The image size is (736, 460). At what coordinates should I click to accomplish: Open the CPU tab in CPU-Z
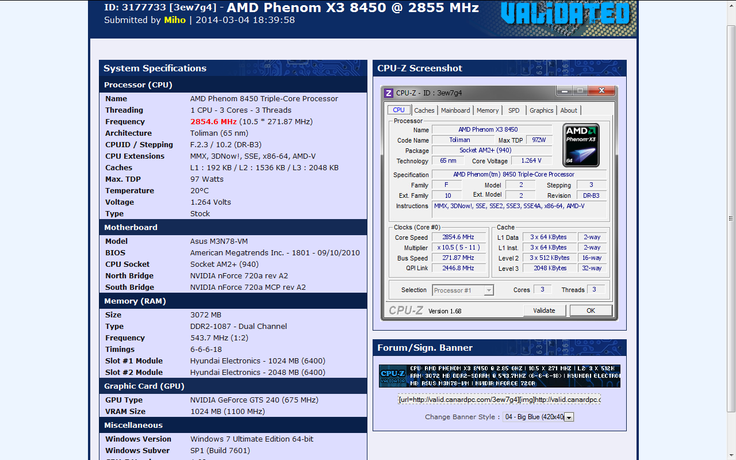point(399,110)
